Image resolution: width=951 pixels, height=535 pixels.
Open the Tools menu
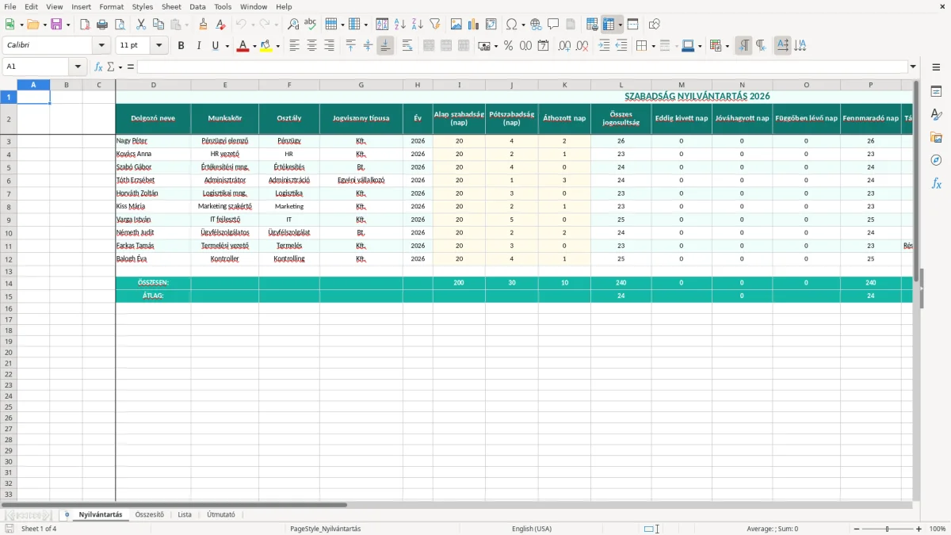point(223,6)
